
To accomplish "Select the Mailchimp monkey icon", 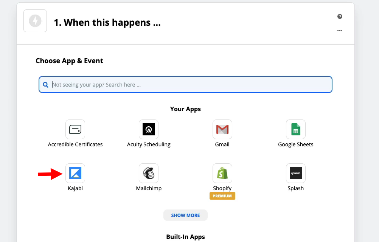I will pos(149,173).
